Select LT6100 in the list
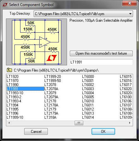The image size is (139, 141). (126, 97)
